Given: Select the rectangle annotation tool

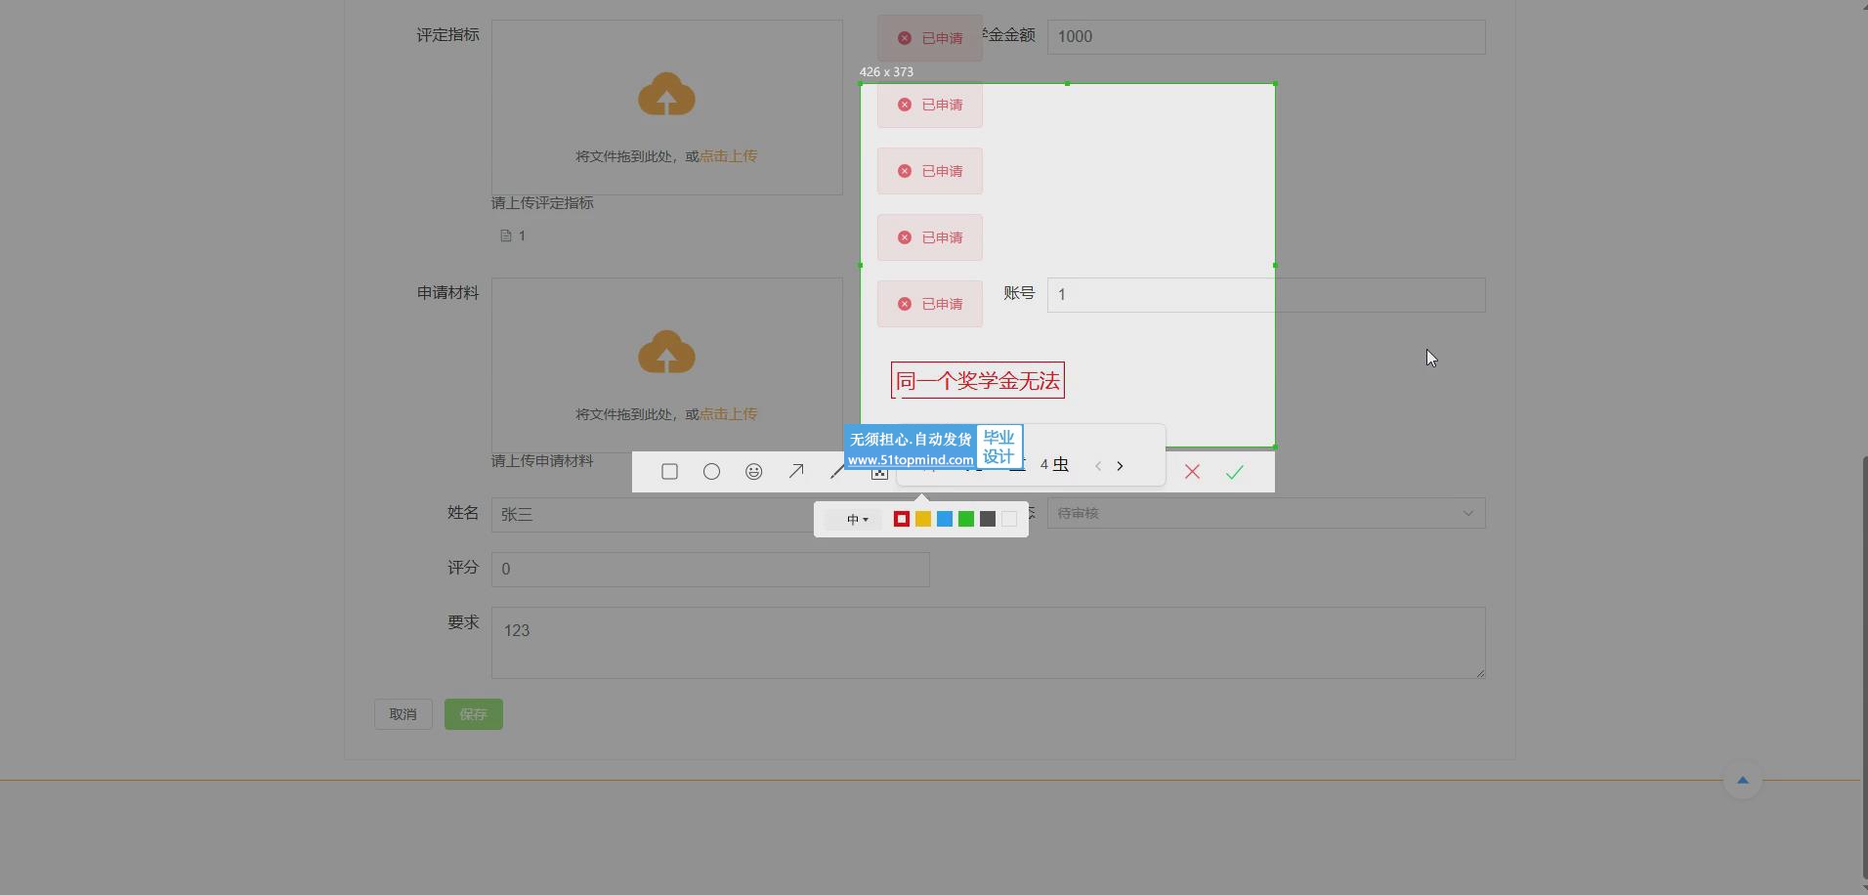Looking at the screenshot, I should point(669,472).
